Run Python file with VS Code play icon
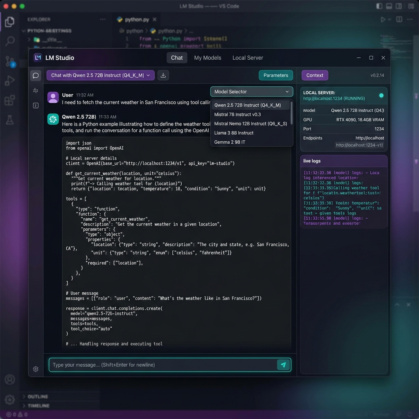Image resolution: width=419 pixels, height=419 pixels. tap(383, 20)
